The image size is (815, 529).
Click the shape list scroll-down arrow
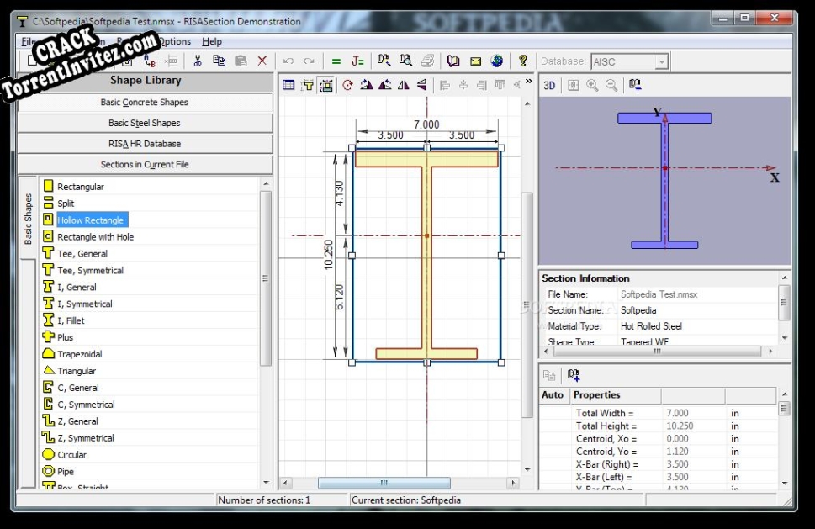[x=266, y=482]
